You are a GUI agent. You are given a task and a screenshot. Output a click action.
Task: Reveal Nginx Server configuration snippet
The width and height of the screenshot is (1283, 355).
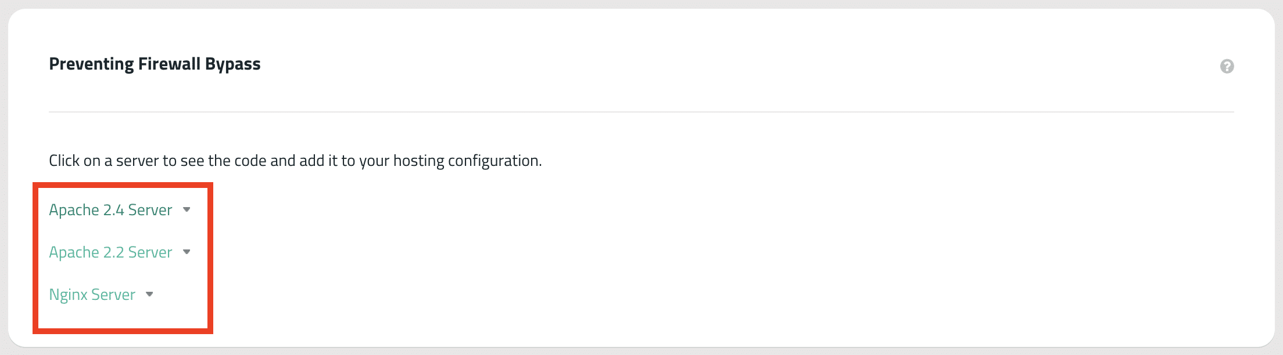(92, 295)
